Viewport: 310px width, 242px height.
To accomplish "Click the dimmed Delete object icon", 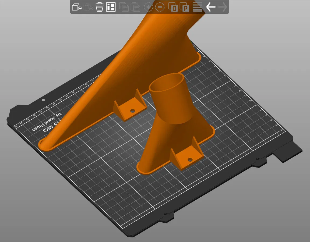I will (88, 7).
